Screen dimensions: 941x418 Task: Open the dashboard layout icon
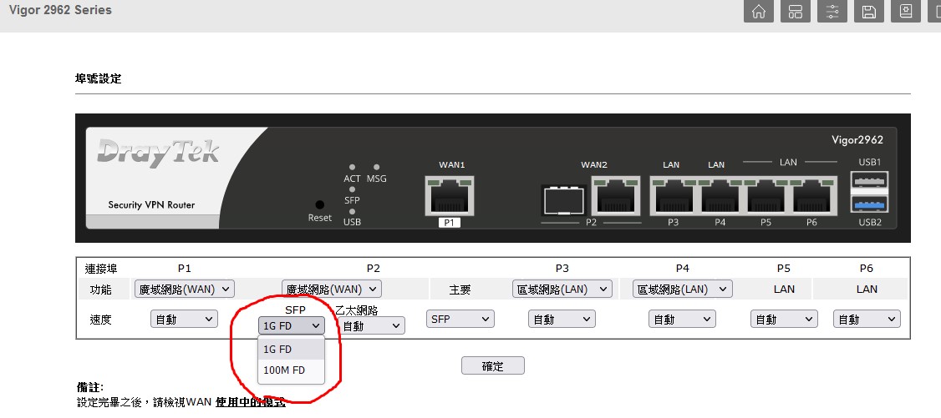(x=796, y=12)
